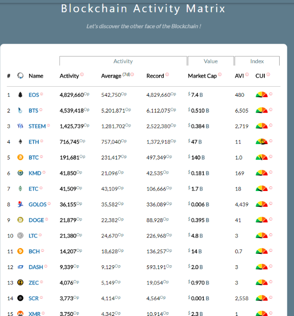Sort table by Average (7d) header
The width and height of the screenshot is (294, 316).
click(116, 76)
